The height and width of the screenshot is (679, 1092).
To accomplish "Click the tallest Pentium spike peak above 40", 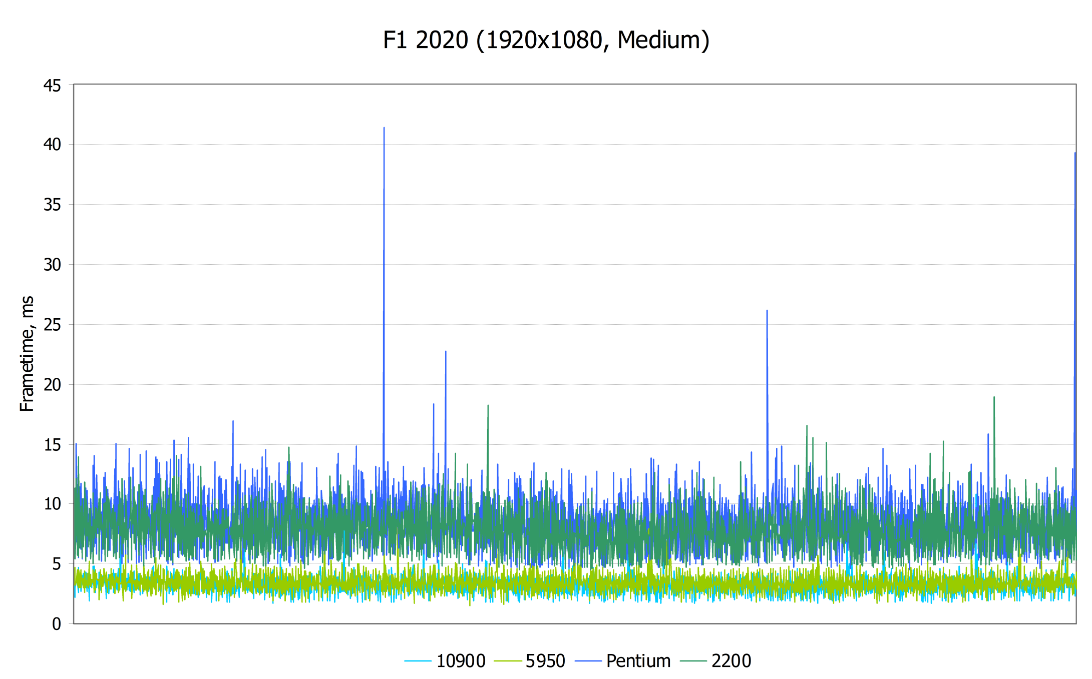I will [384, 129].
